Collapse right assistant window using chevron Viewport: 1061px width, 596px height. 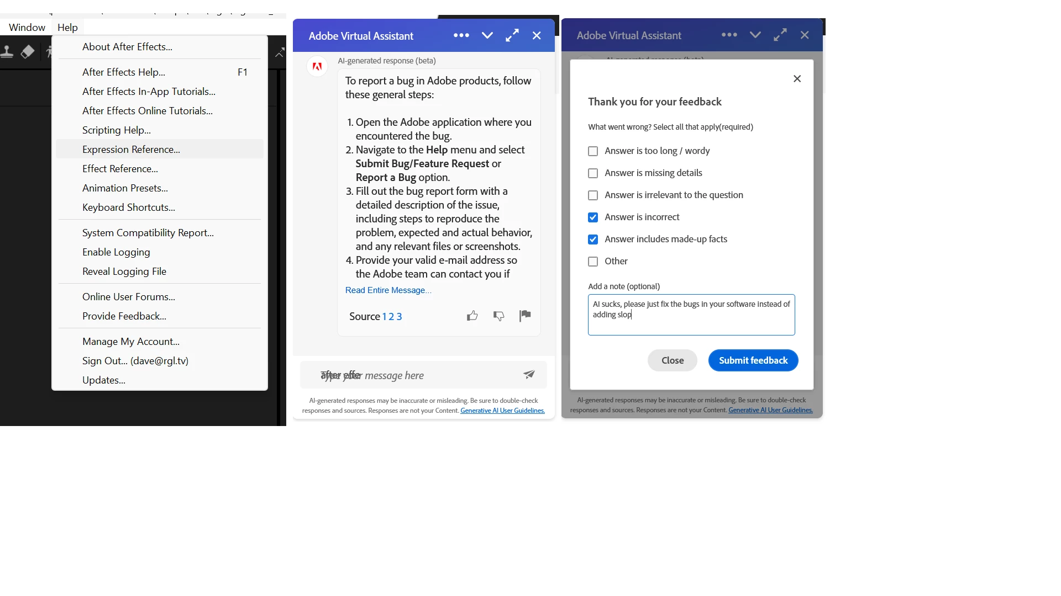coord(755,35)
